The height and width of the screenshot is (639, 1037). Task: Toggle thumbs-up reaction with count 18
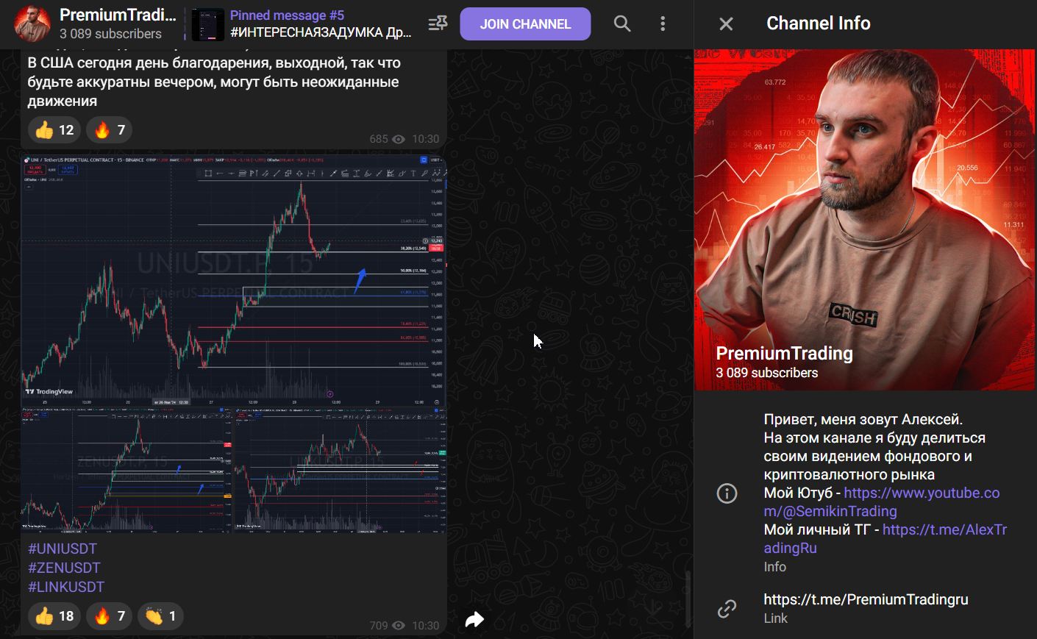[54, 616]
